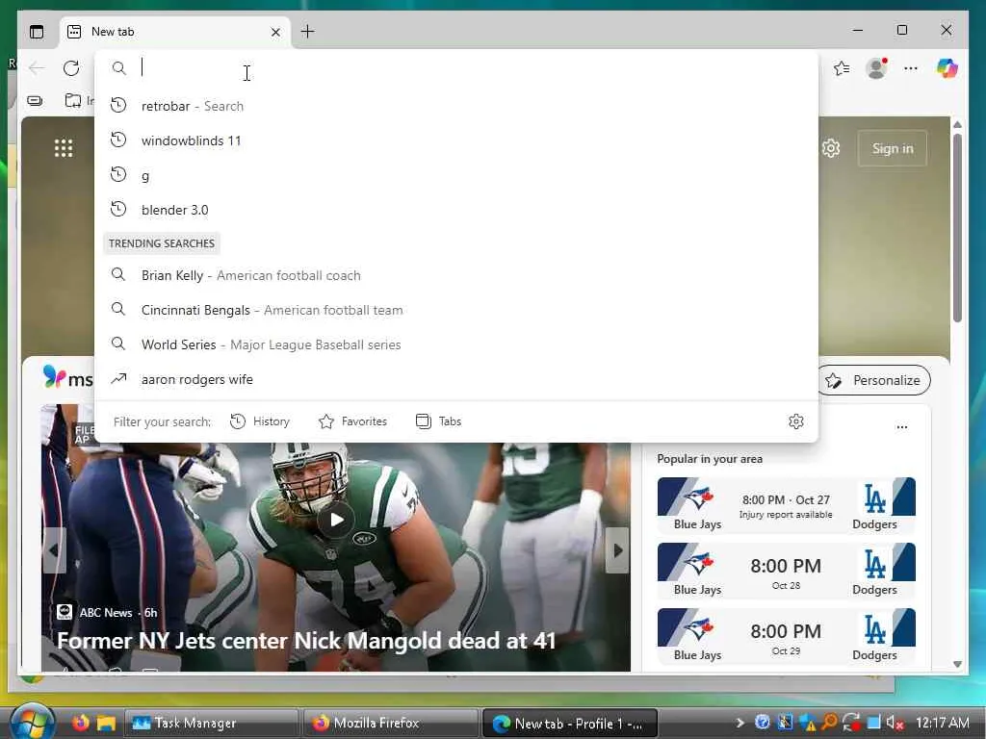986x739 pixels.
Task: Click the leftmost favorites bar icon
Action: click(36, 100)
